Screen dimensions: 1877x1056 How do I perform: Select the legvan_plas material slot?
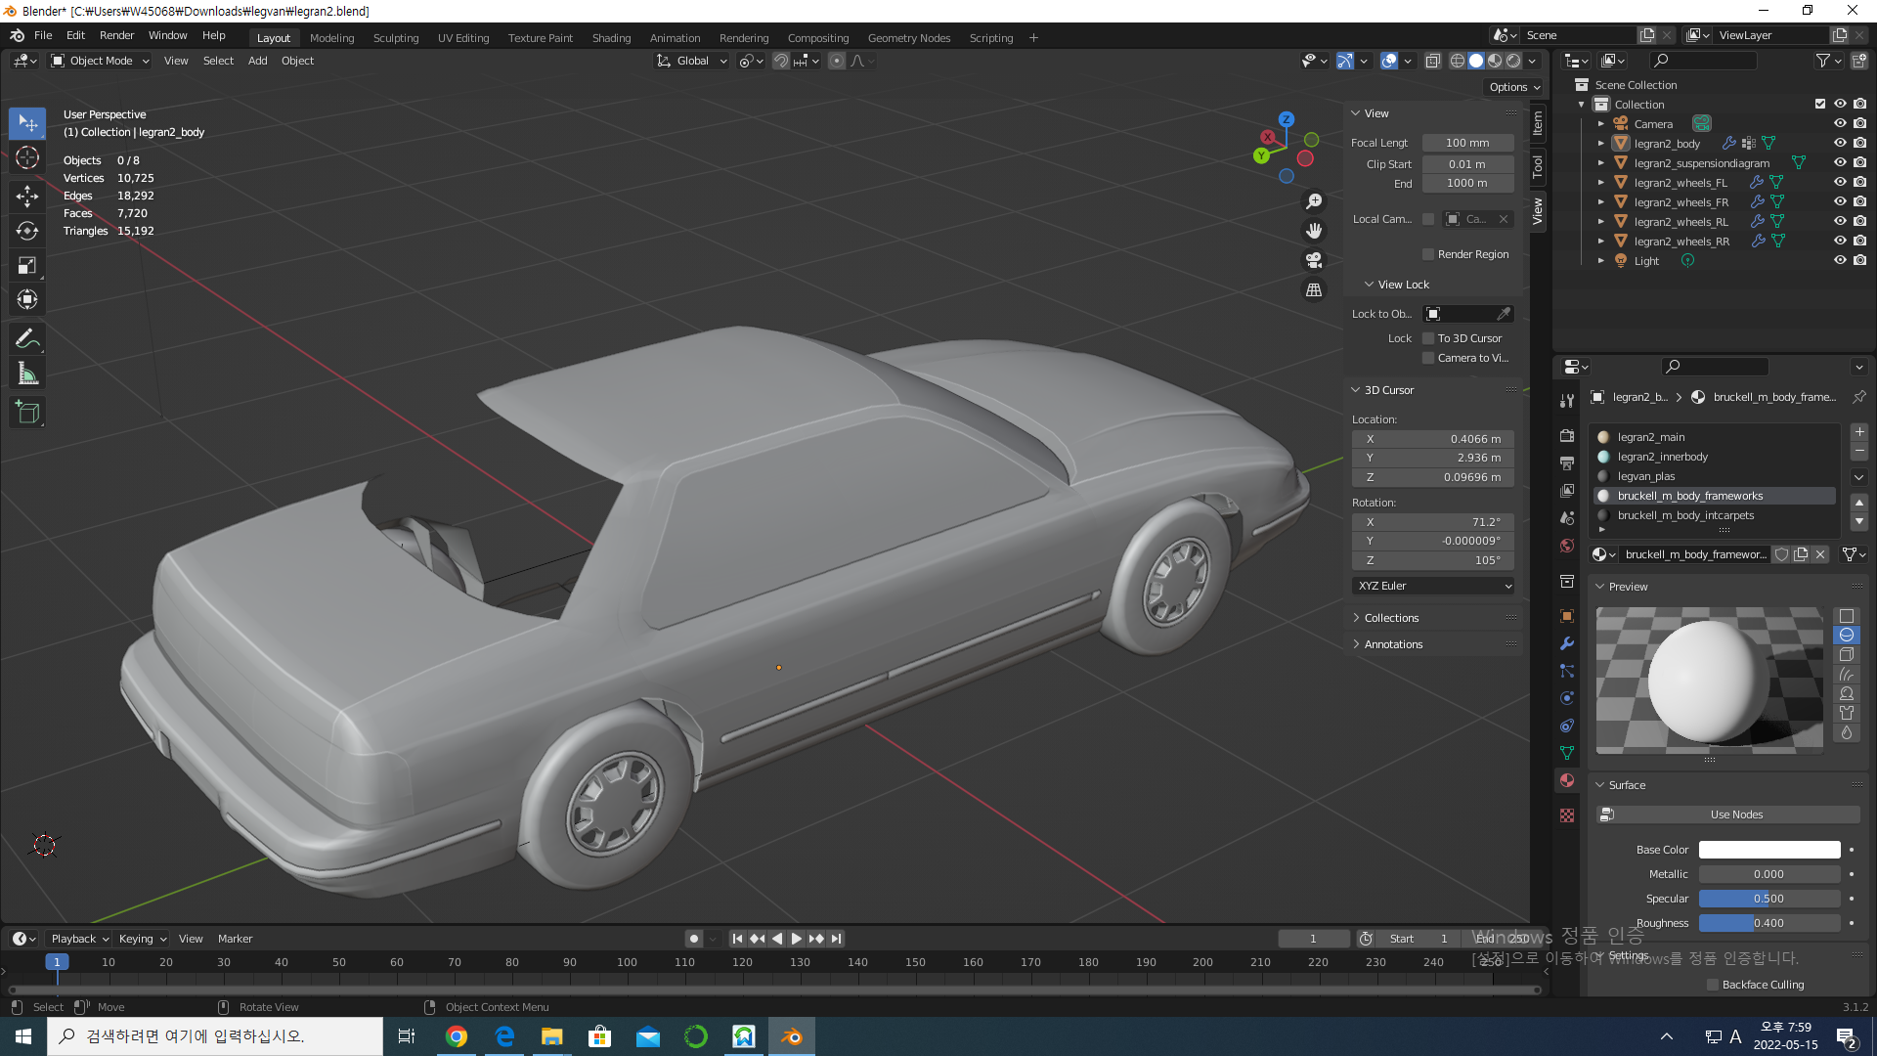[1646, 476]
